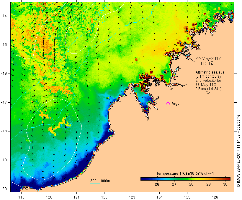Screen dimensions: 242x200
Task: Click the '122' longitude axis label
Action: point(104,197)
